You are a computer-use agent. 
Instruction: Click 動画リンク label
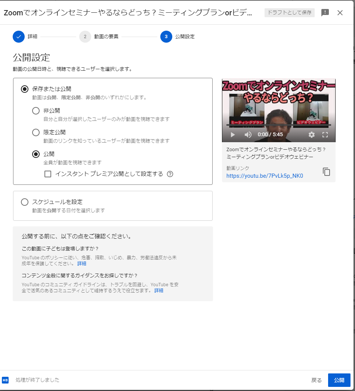click(238, 168)
